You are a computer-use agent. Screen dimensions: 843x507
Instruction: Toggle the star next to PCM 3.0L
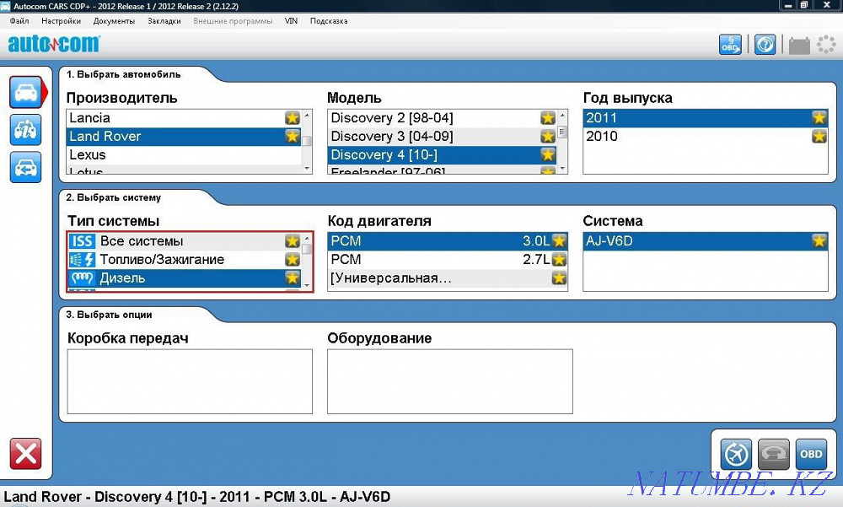(558, 240)
